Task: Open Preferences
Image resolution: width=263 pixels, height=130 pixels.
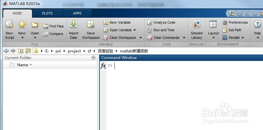Action: 235,22
